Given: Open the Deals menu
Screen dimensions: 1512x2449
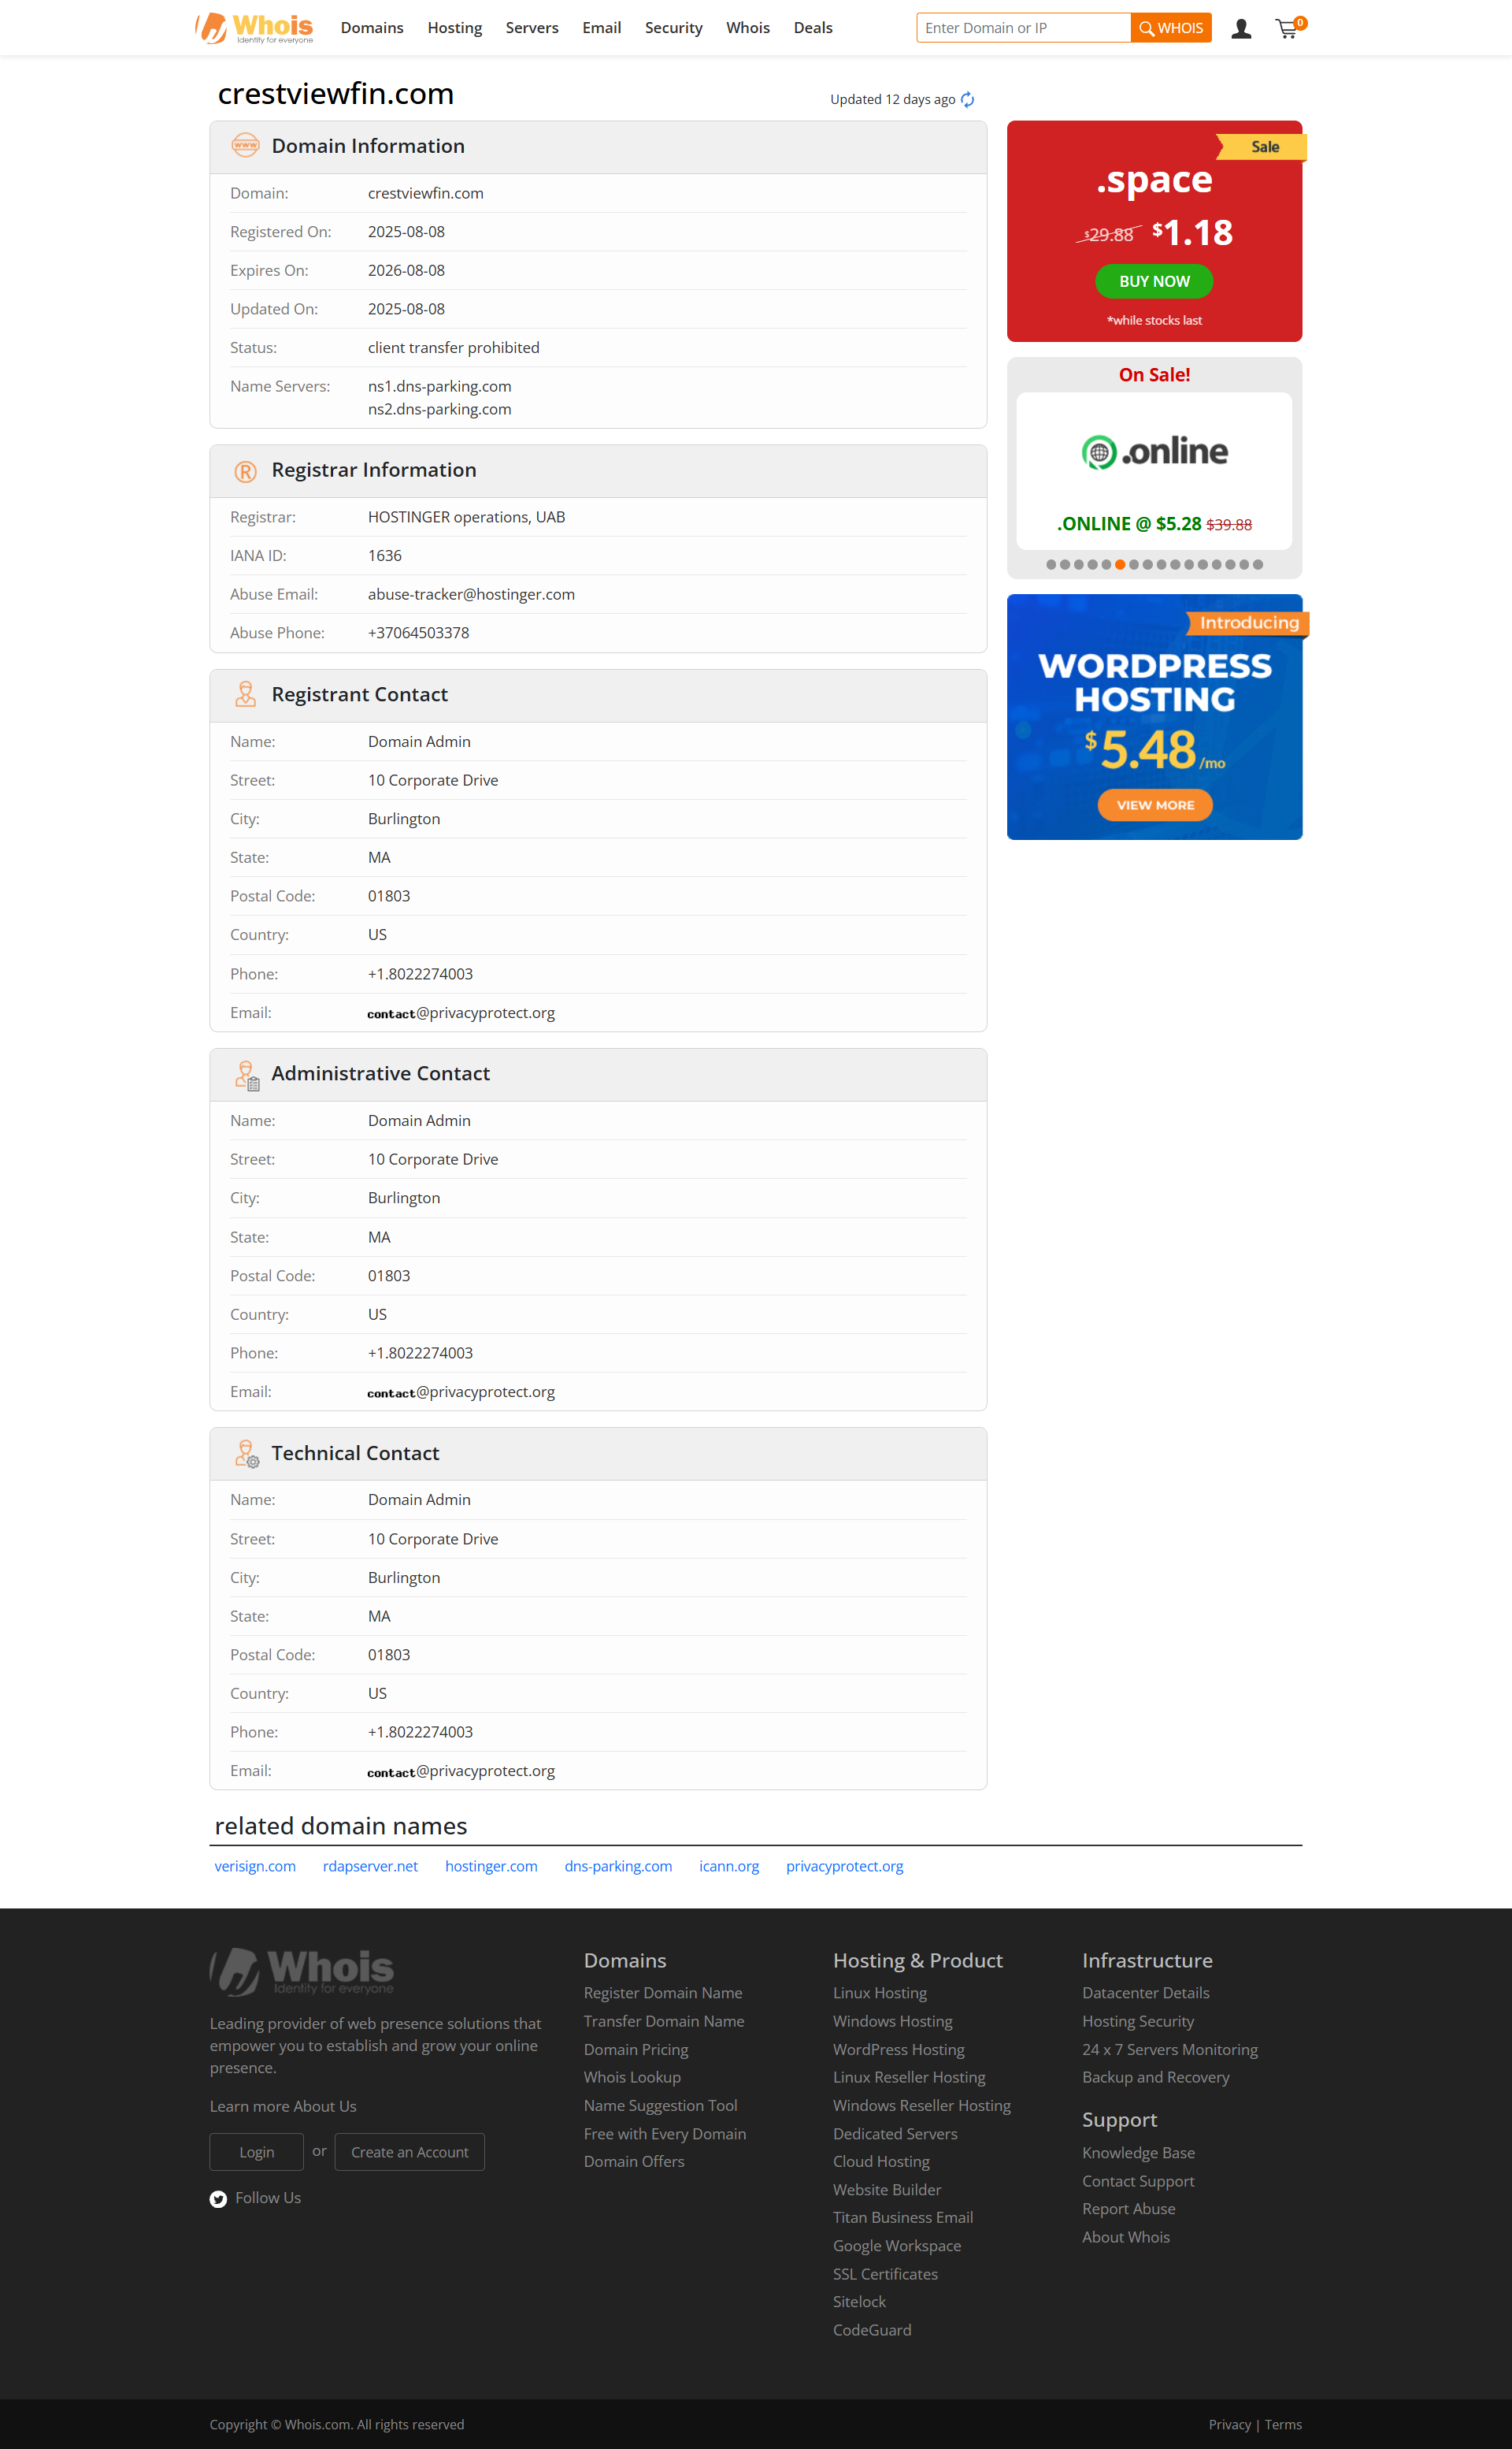Looking at the screenshot, I should point(813,28).
